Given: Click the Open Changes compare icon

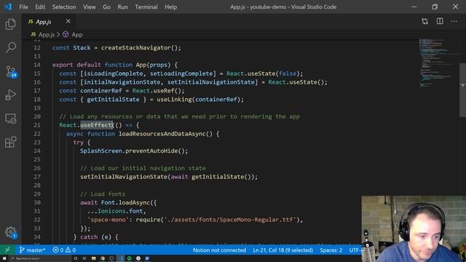Looking at the screenshot, I should pos(424,21).
